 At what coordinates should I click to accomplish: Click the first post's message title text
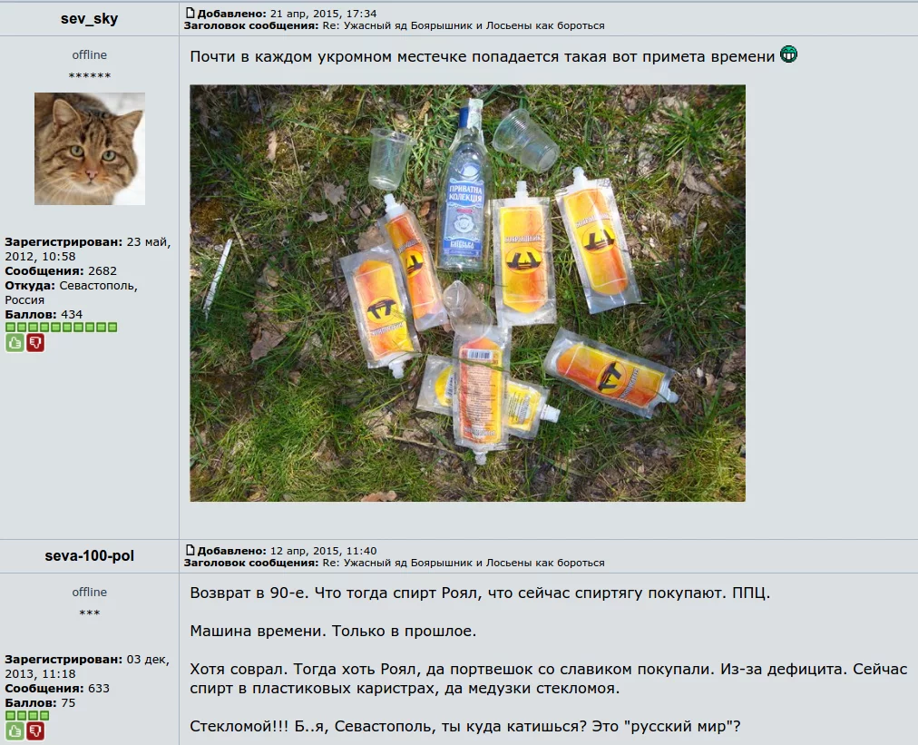coord(464,25)
